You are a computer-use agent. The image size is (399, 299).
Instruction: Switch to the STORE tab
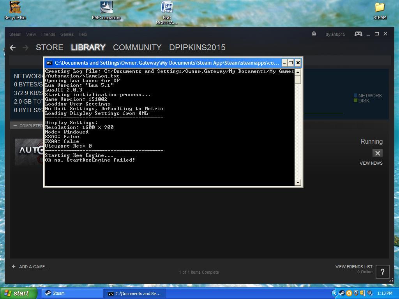click(49, 47)
